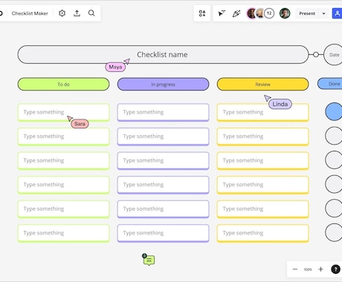Check the fifth Done circle

click(334, 209)
